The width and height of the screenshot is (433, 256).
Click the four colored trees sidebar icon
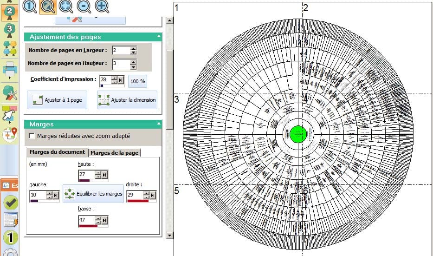point(10,48)
